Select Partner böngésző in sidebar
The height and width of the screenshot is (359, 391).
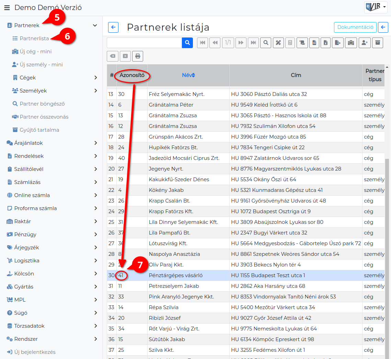pos(42,104)
